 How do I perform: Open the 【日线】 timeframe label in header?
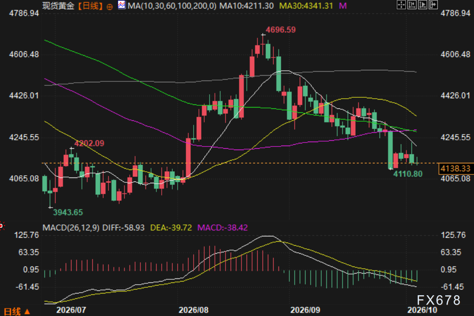90,6
